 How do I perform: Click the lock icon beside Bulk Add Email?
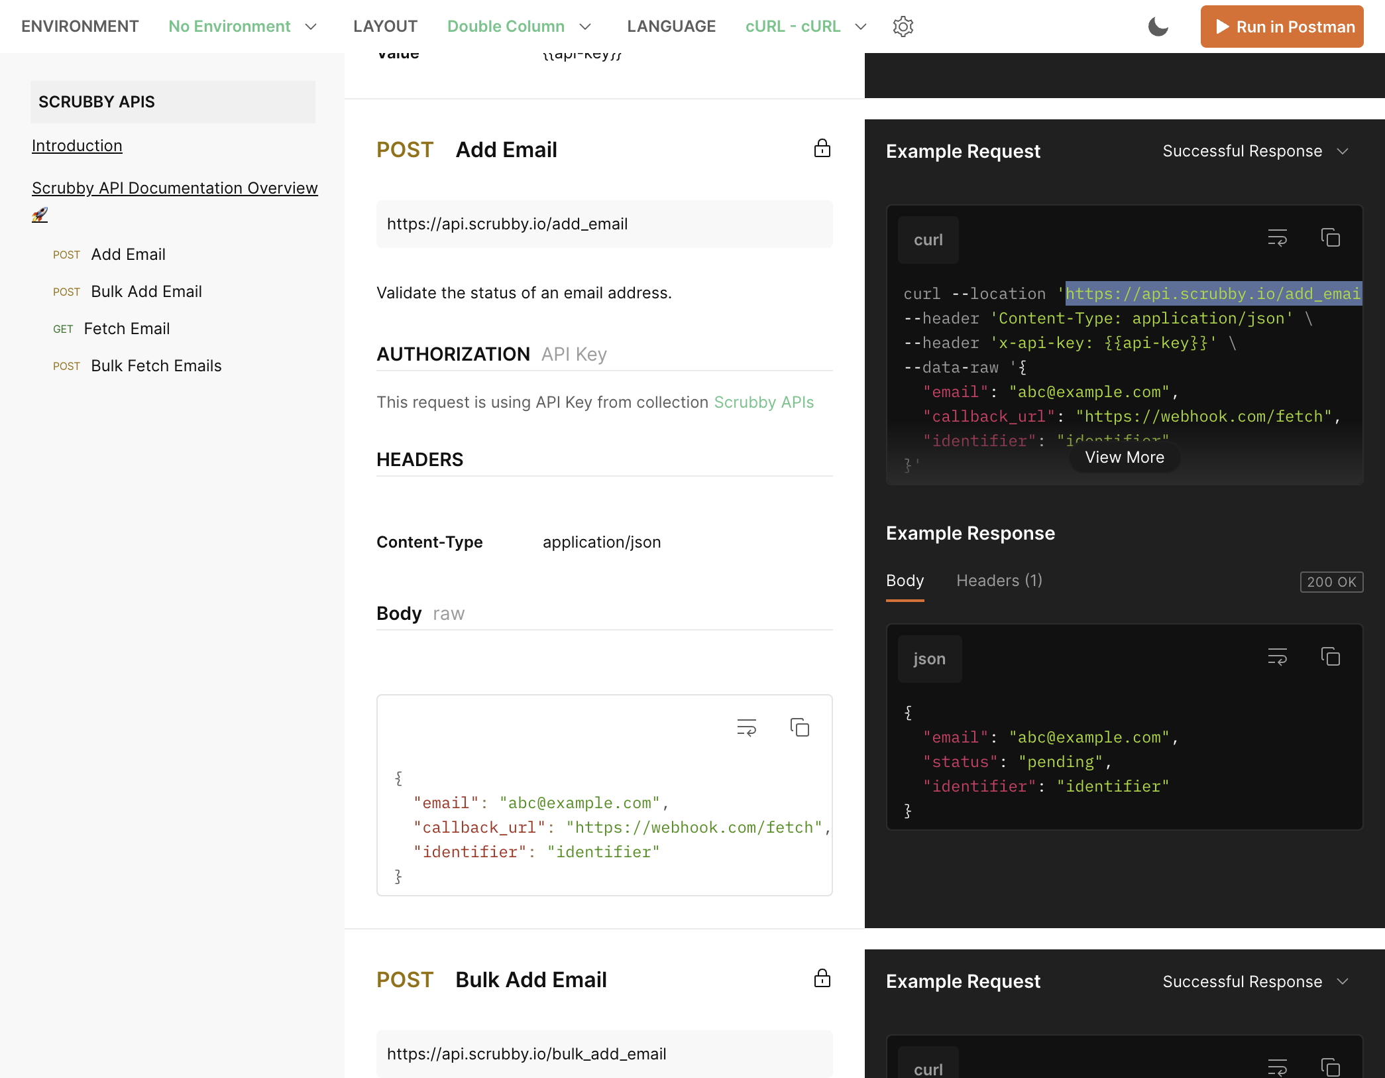[x=822, y=979]
